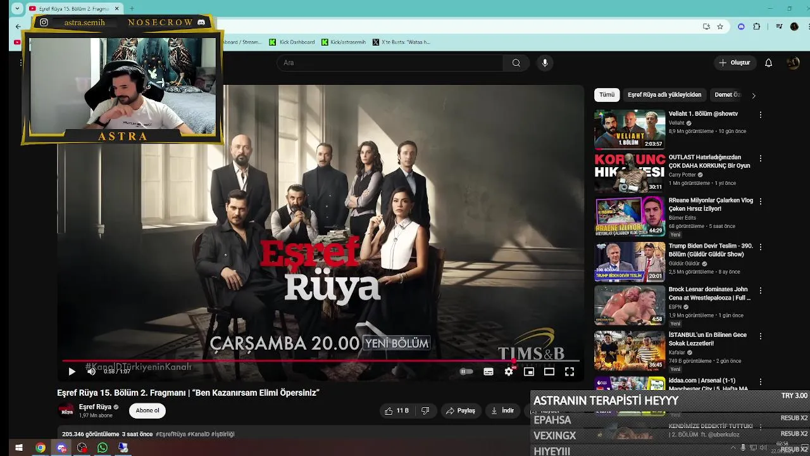Open options for İSTANBUL'un En Bilinen video

click(761, 336)
